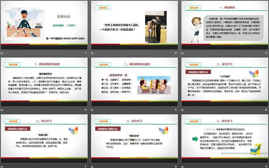
Task: Click the animation star icon under slide 9
Action: [x=183, y=166]
